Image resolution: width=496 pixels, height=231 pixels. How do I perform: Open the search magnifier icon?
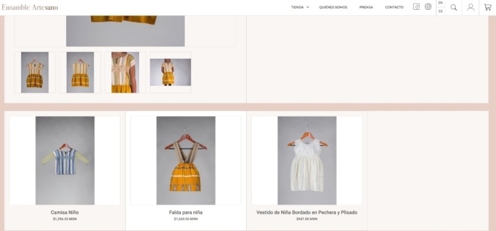click(x=453, y=7)
